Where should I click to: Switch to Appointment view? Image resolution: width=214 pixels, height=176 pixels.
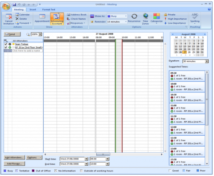point(42,18)
